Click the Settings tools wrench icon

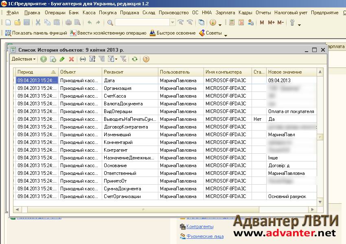[x=292, y=22]
